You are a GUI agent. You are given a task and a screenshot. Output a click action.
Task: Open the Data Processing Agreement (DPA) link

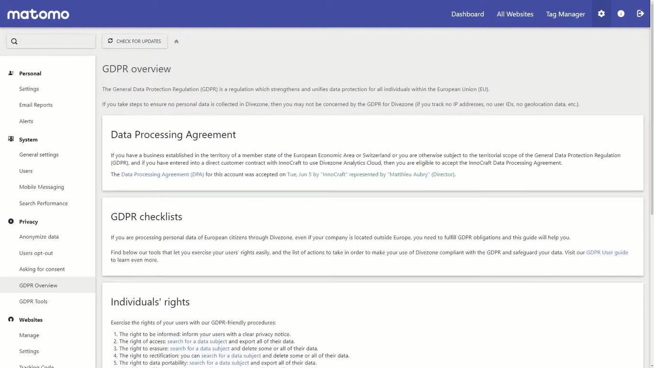(162, 174)
